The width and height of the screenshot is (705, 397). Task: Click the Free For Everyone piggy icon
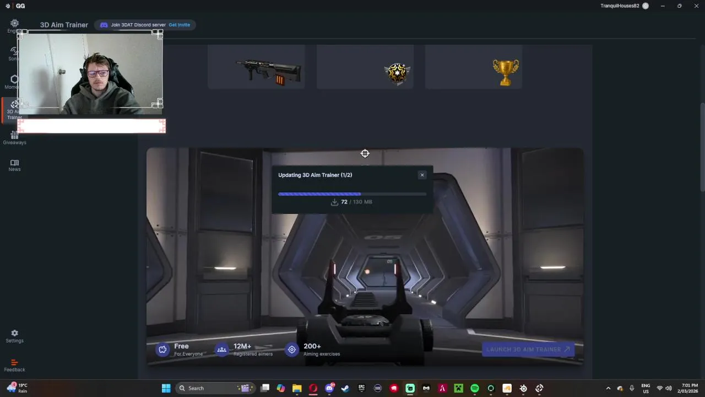162,350
